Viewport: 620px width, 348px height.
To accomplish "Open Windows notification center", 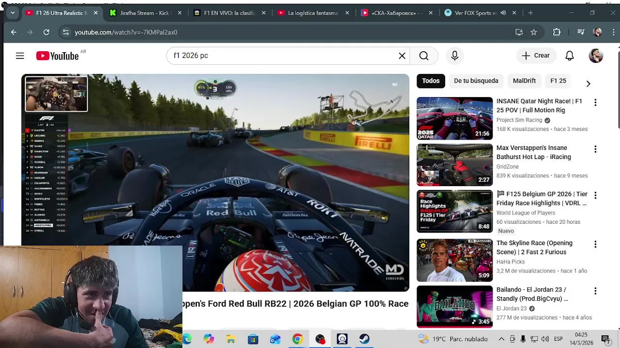I will click(605, 339).
